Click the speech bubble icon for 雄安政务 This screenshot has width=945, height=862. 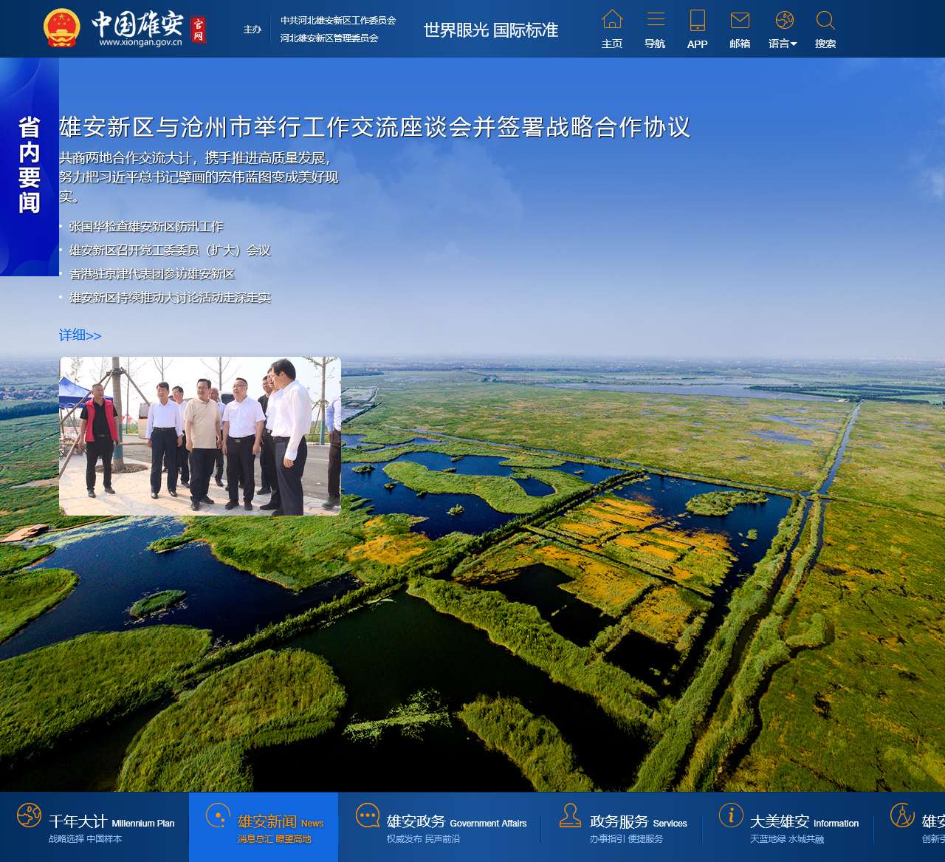click(x=368, y=815)
